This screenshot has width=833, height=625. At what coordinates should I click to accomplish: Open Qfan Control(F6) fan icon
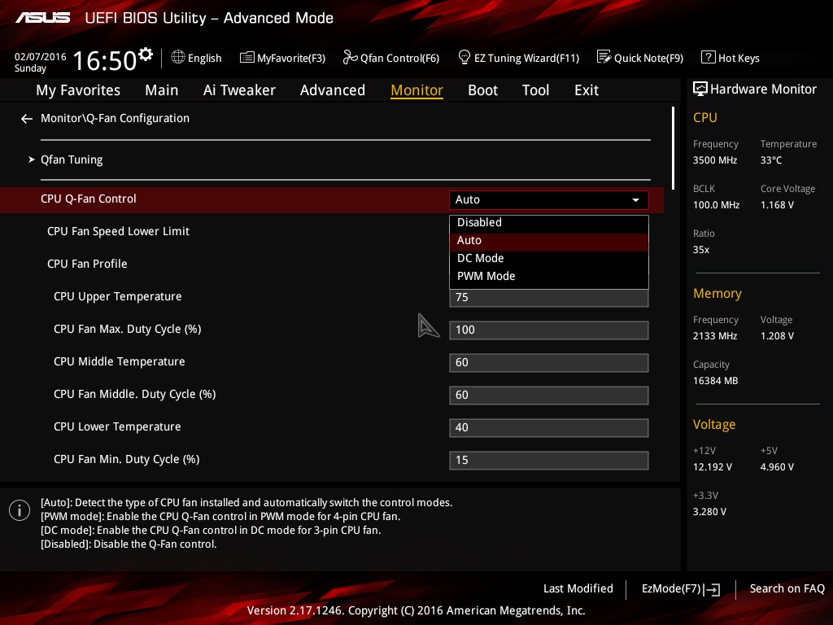[350, 57]
